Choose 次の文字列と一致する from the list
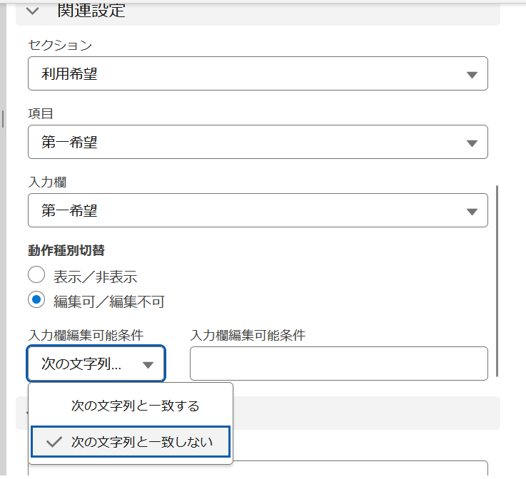Image resolution: width=526 pixels, height=479 pixels. tap(135, 406)
